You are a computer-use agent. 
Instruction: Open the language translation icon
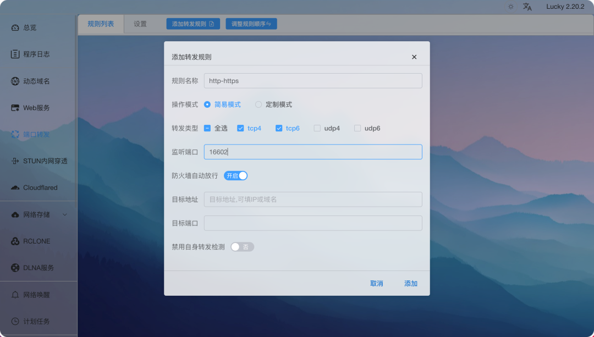527,7
